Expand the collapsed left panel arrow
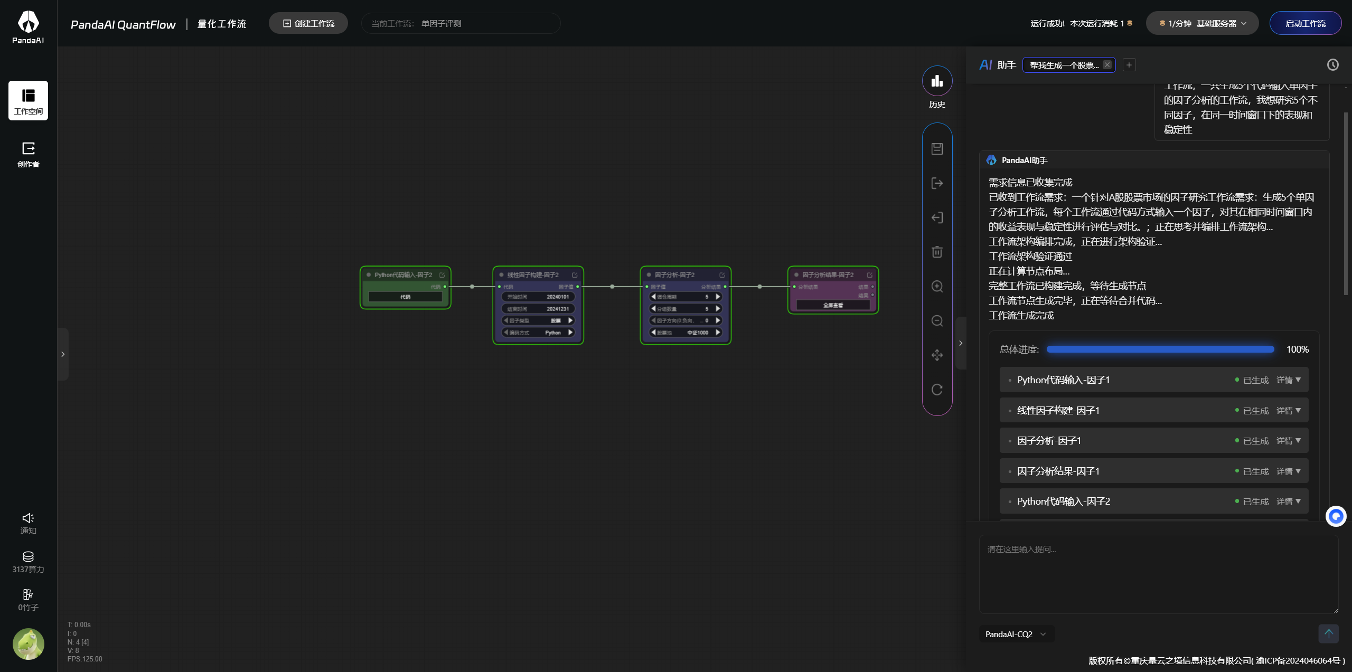 pyautogui.click(x=63, y=354)
